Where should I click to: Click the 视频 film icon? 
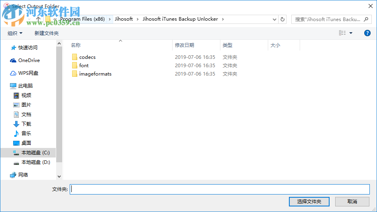point(16,95)
